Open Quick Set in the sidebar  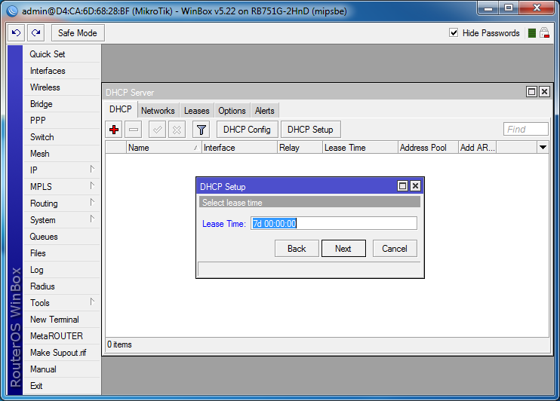click(61, 54)
